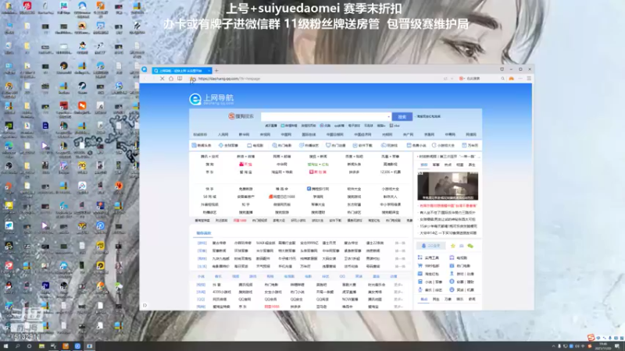Select the 电影 category tab in lower section
Image resolution: width=625 pixels, height=351 pixels.
[x=308, y=277]
